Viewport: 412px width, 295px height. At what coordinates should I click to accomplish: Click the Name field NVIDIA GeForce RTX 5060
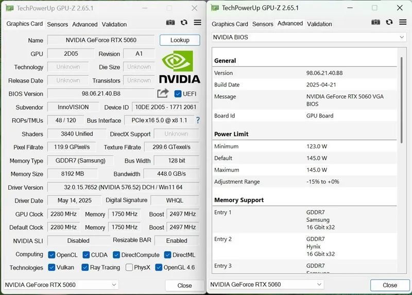(101, 40)
